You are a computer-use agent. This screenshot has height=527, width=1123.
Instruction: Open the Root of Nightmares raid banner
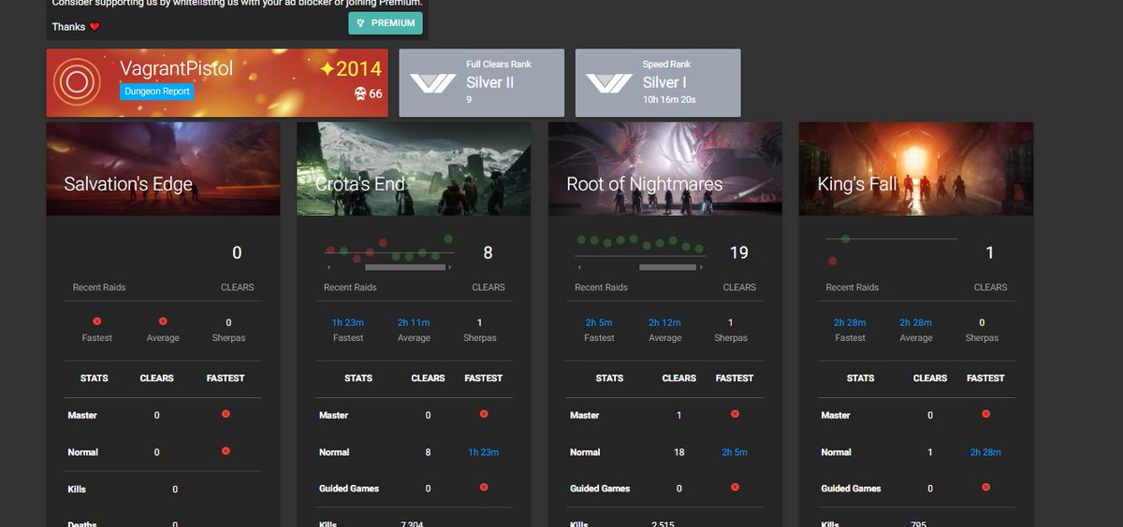tap(665, 169)
